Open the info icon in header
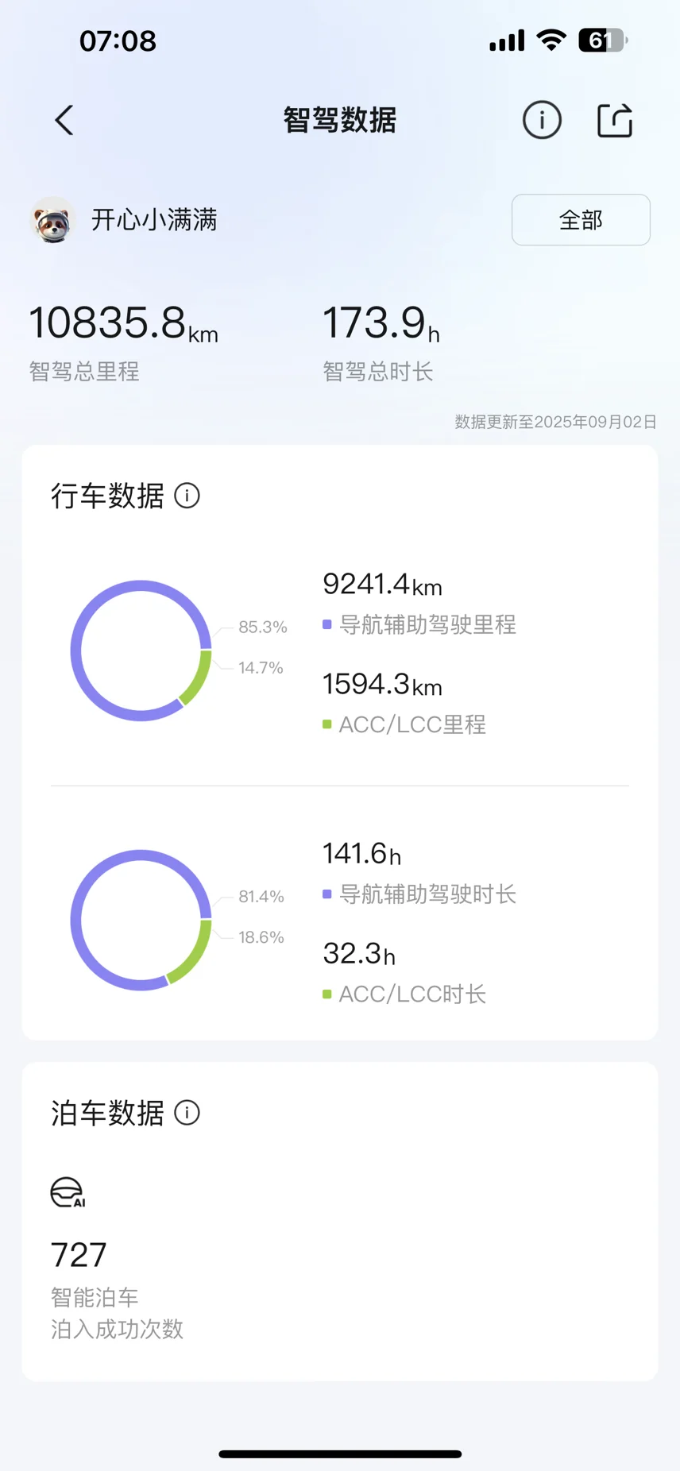The width and height of the screenshot is (680, 1471). coord(542,121)
